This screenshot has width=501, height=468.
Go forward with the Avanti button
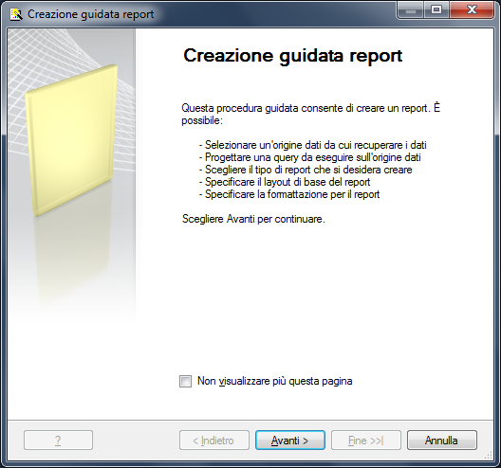[290, 441]
